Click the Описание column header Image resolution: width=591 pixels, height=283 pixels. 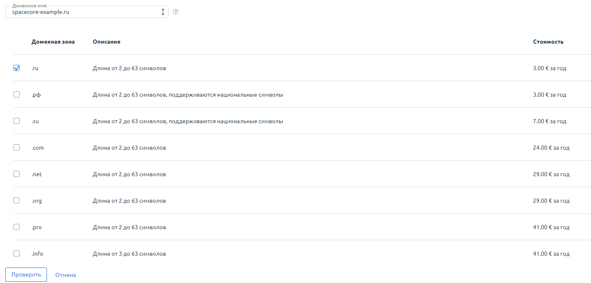click(106, 42)
